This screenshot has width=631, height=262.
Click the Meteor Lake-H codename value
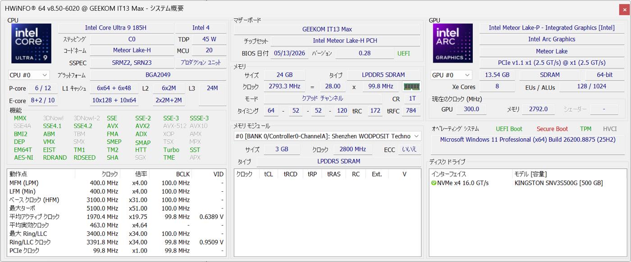(132, 50)
